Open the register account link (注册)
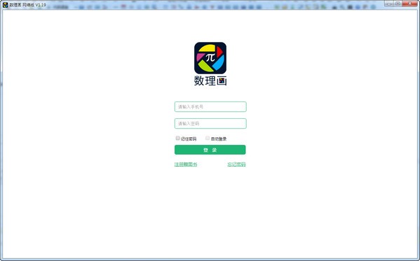Screen dimensions: 420x261 pos(186,164)
